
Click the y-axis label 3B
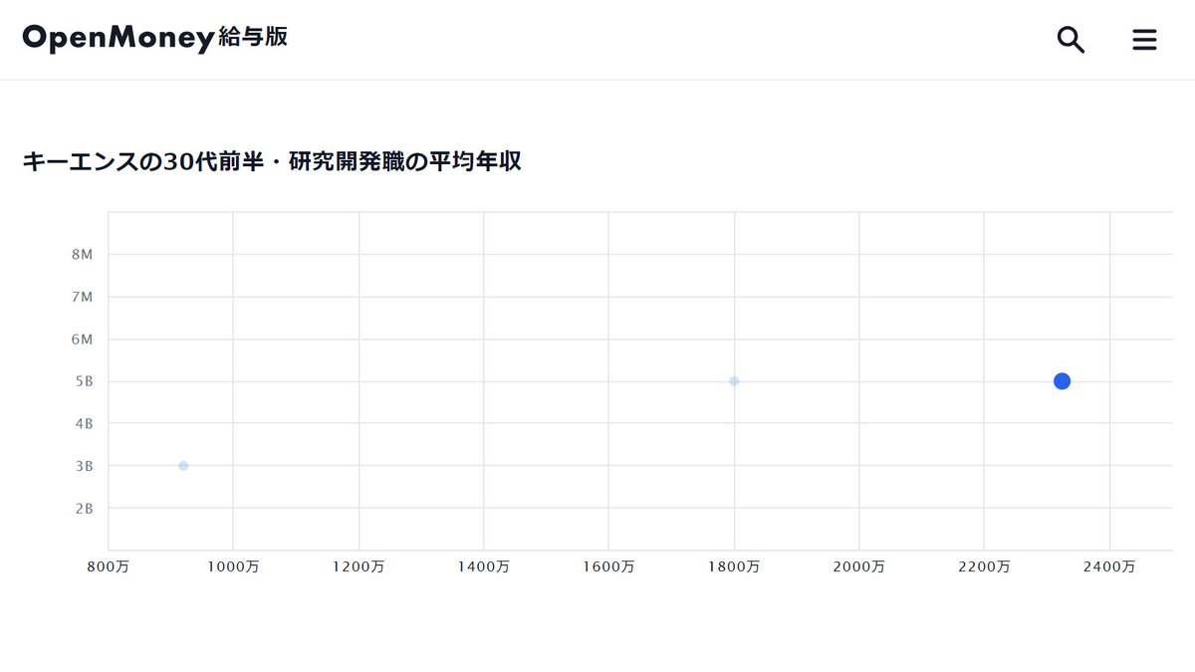coord(84,466)
